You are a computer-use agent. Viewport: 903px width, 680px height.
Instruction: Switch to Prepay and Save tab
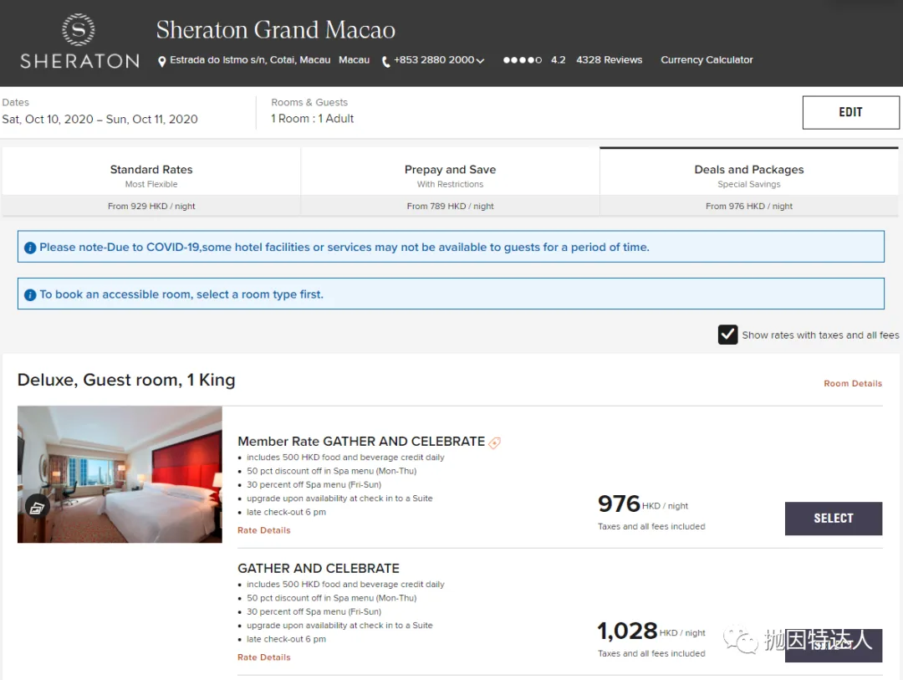click(450, 176)
